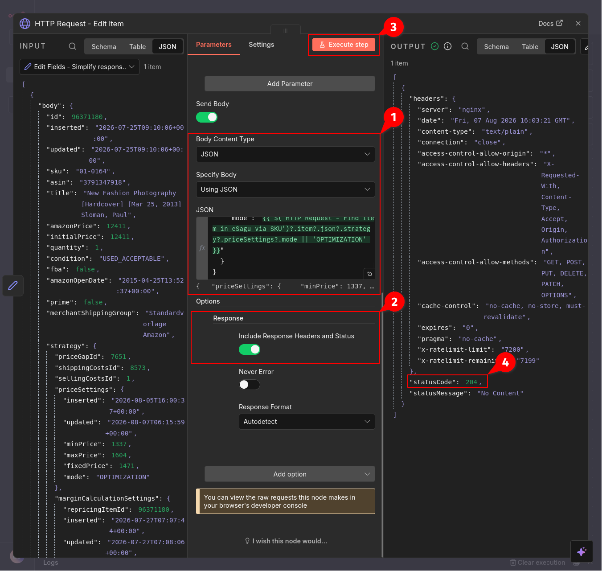
Task: Click the "x-ratelimit-limit" 7200 line
Action: point(473,349)
